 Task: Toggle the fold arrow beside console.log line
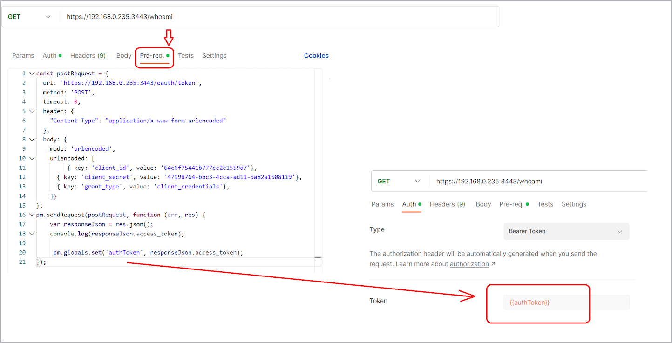[32, 234]
